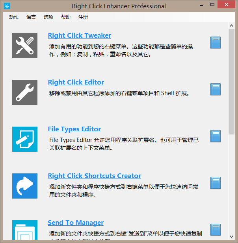Minimize the Right Click Enhancer window
The height and width of the screenshot is (243, 238).
202,5
